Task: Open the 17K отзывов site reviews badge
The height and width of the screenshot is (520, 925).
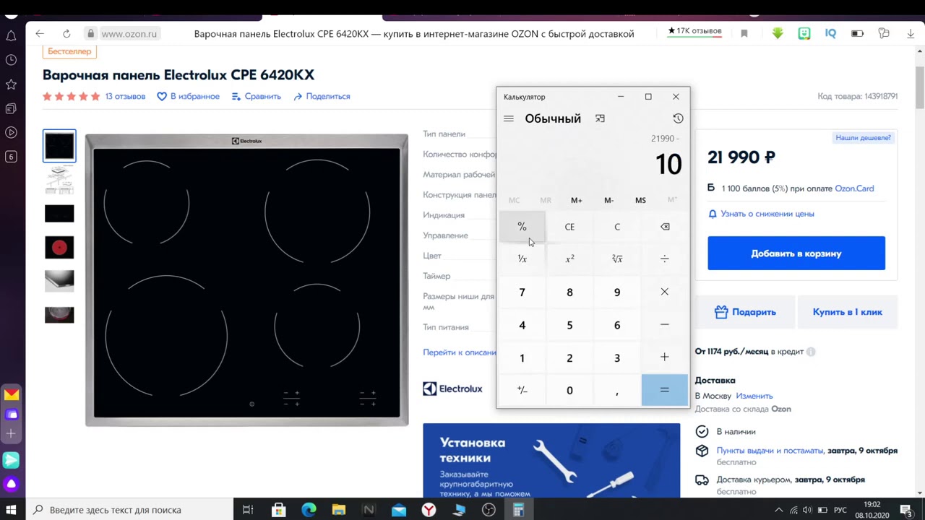Action: click(x=694, y=32)
